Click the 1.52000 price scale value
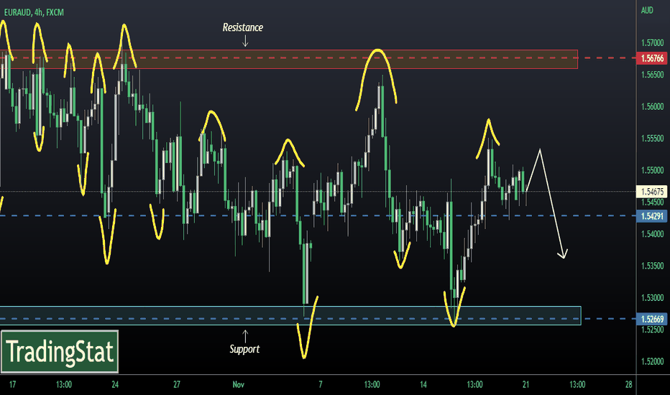 click(653, 362)
